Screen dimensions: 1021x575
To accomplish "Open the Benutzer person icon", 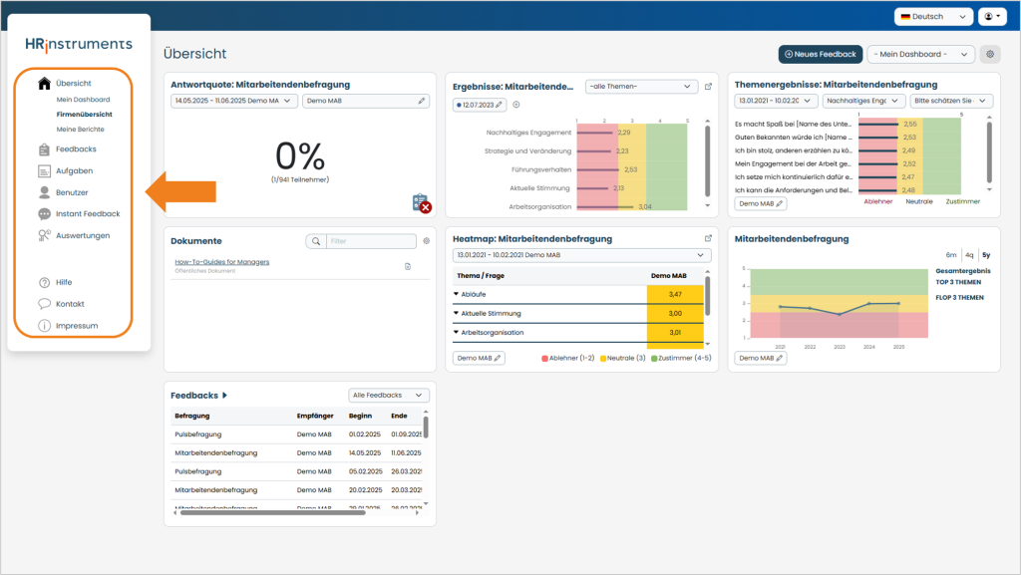I will [44, 192].
